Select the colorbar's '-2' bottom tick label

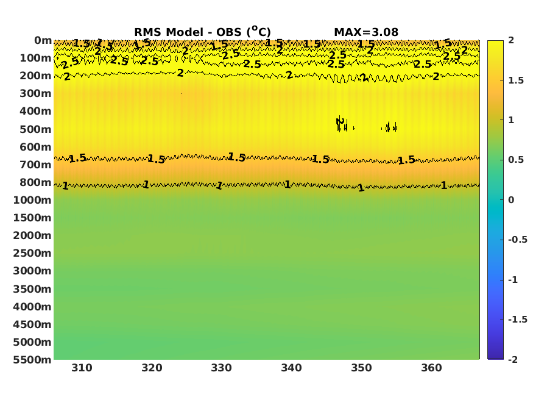click(513, 360)
